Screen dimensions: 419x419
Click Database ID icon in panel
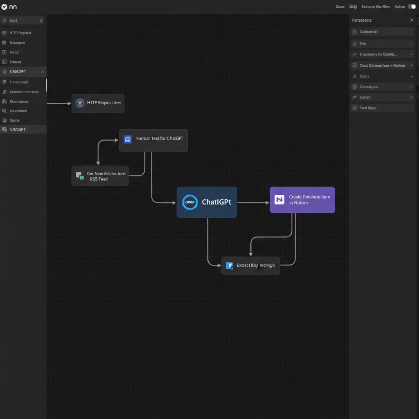click(x=355, y=32)
